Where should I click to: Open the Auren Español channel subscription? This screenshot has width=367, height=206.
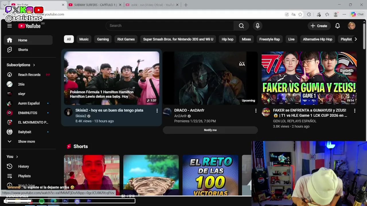click(x=28, y=103)
